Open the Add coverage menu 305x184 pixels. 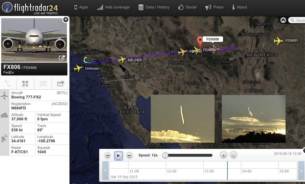pyautogui.click(x=113, y=7)
